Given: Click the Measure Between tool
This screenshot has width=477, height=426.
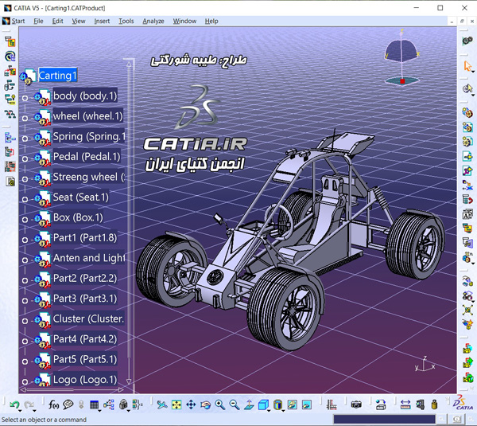Looking at the screenshot, I should click(405, 405).
